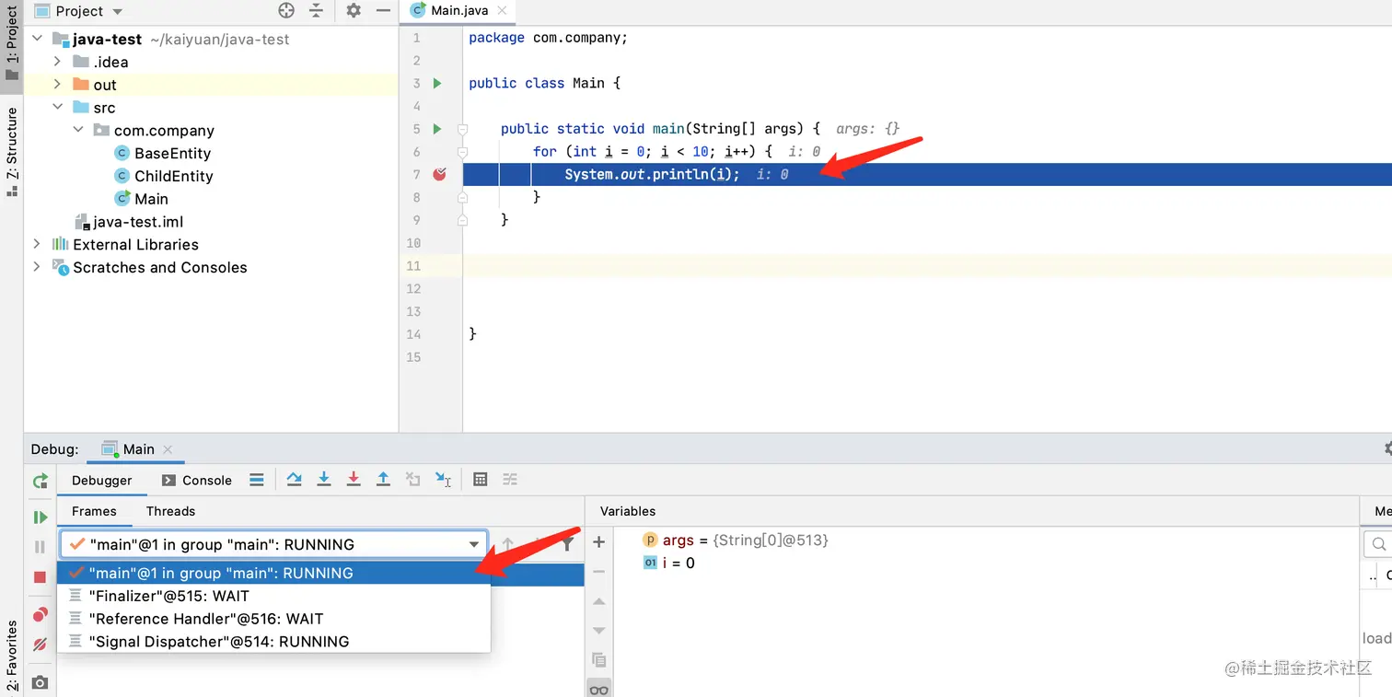Collapse the com.company package
The height and width of the screenshot is (697, 1392).
[78, 131]
